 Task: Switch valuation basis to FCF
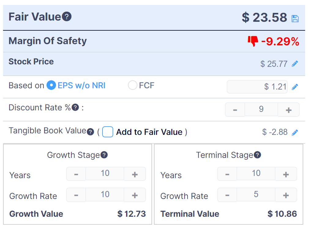[x=132, y=85]
